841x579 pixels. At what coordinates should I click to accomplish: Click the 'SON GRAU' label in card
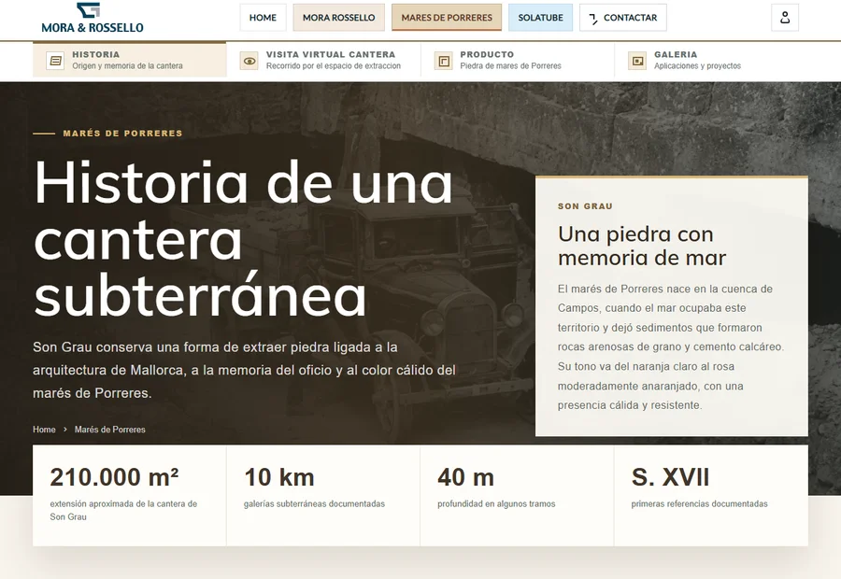pyautogui.click(x=585, y=206)
